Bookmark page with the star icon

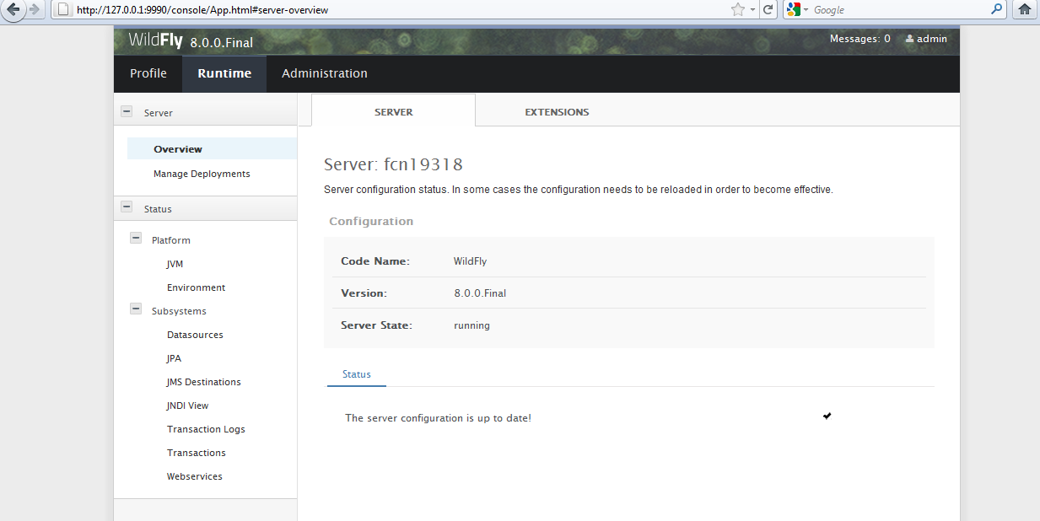pos(738,9)
